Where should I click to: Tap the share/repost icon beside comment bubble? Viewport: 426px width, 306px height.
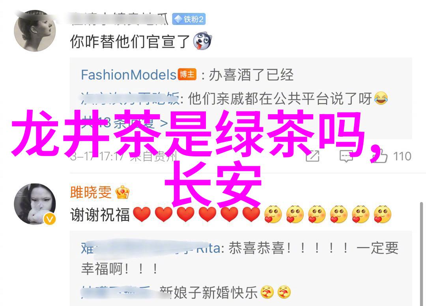pos(312,156)
